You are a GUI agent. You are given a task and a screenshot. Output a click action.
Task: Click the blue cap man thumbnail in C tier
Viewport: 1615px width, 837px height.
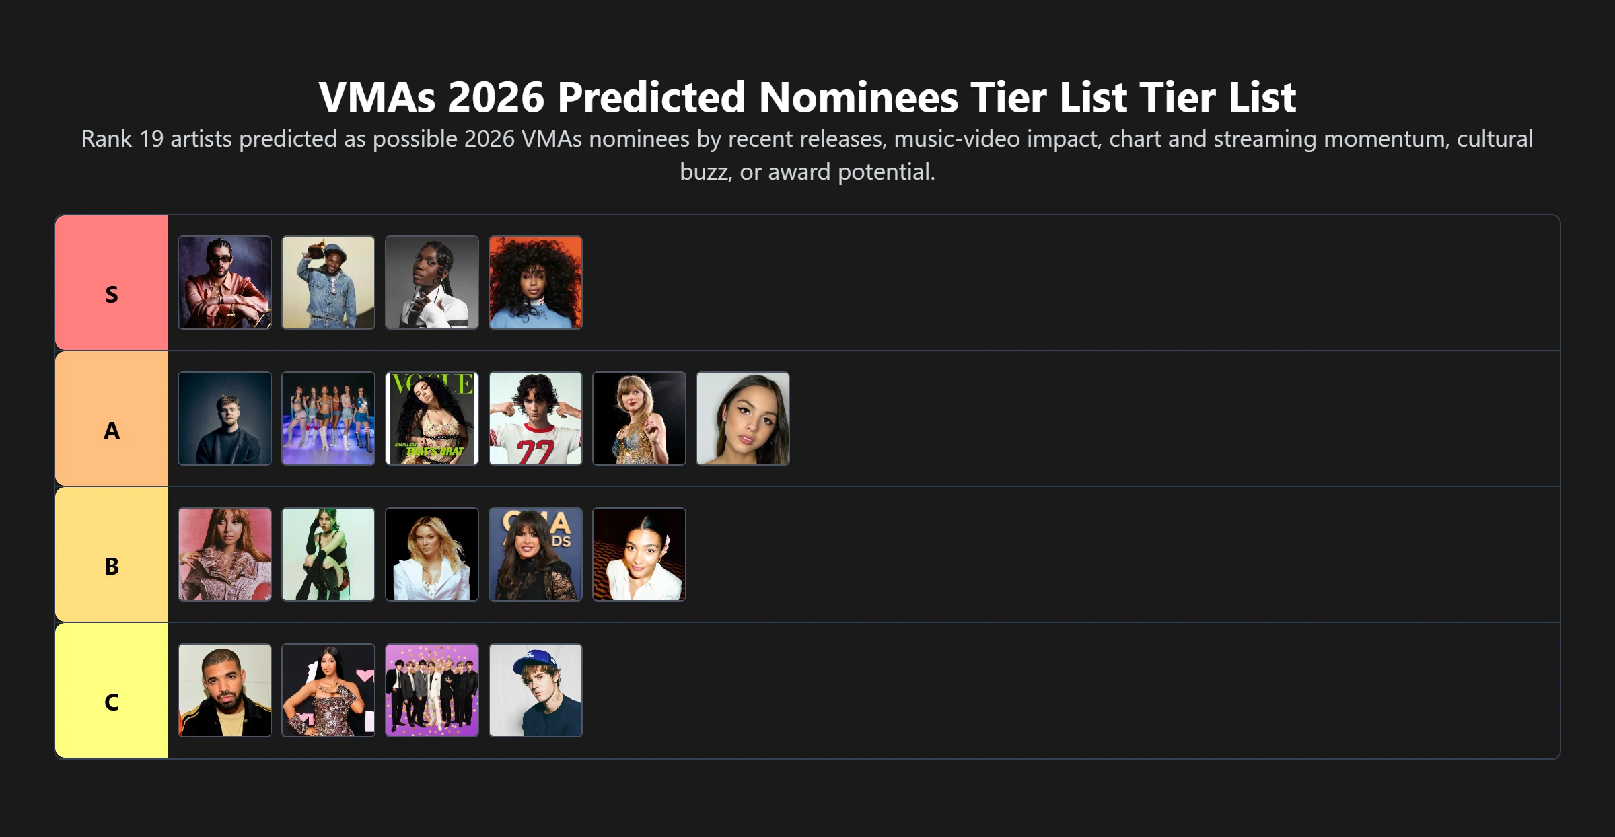click(536, 690)
